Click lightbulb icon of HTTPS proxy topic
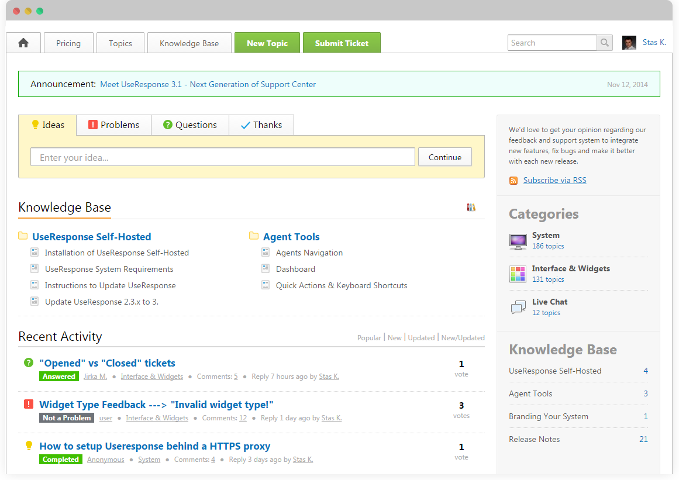Image resolution: width=679 pixels, height=480 pixels. [x=29, y=446]
